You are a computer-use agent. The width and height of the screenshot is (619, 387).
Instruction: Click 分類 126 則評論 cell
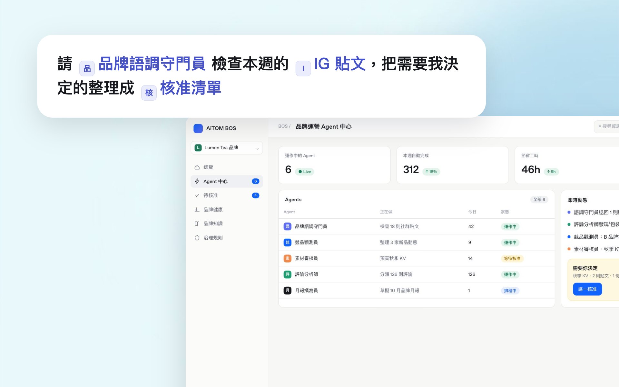(396, 274)
